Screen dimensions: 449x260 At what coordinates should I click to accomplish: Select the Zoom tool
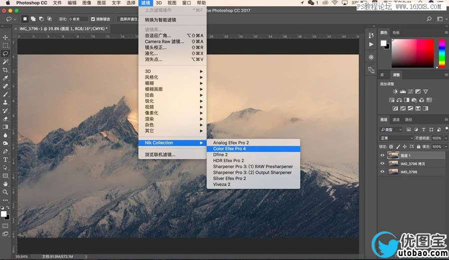pyautogui.click(x=5, y=192)
